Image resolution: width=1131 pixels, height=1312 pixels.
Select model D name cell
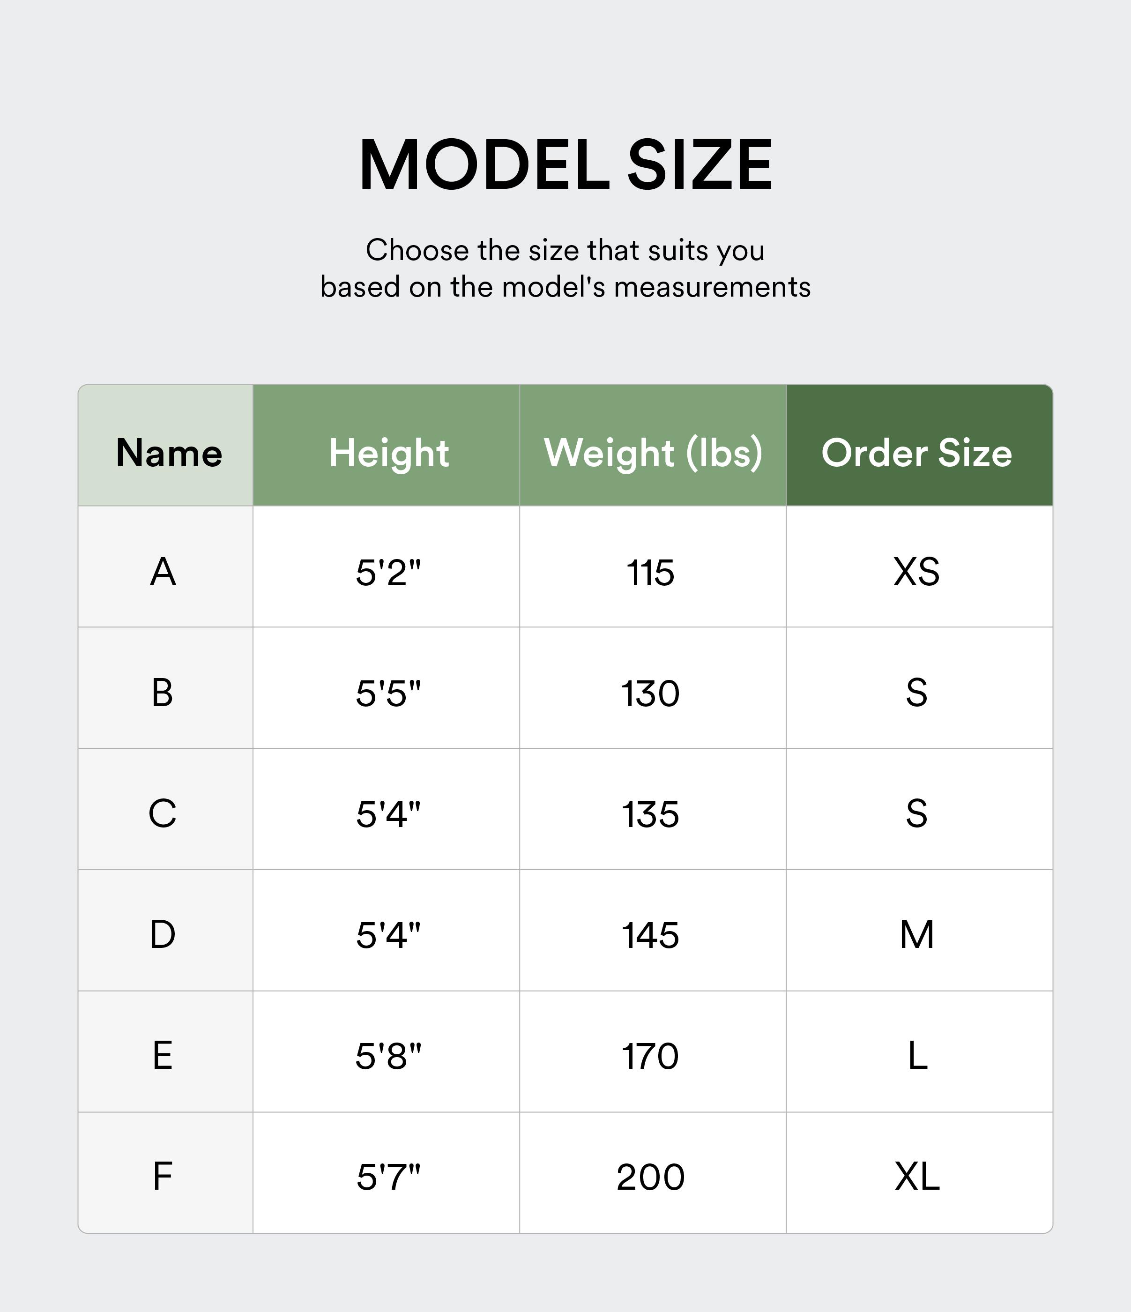(163, 935)
